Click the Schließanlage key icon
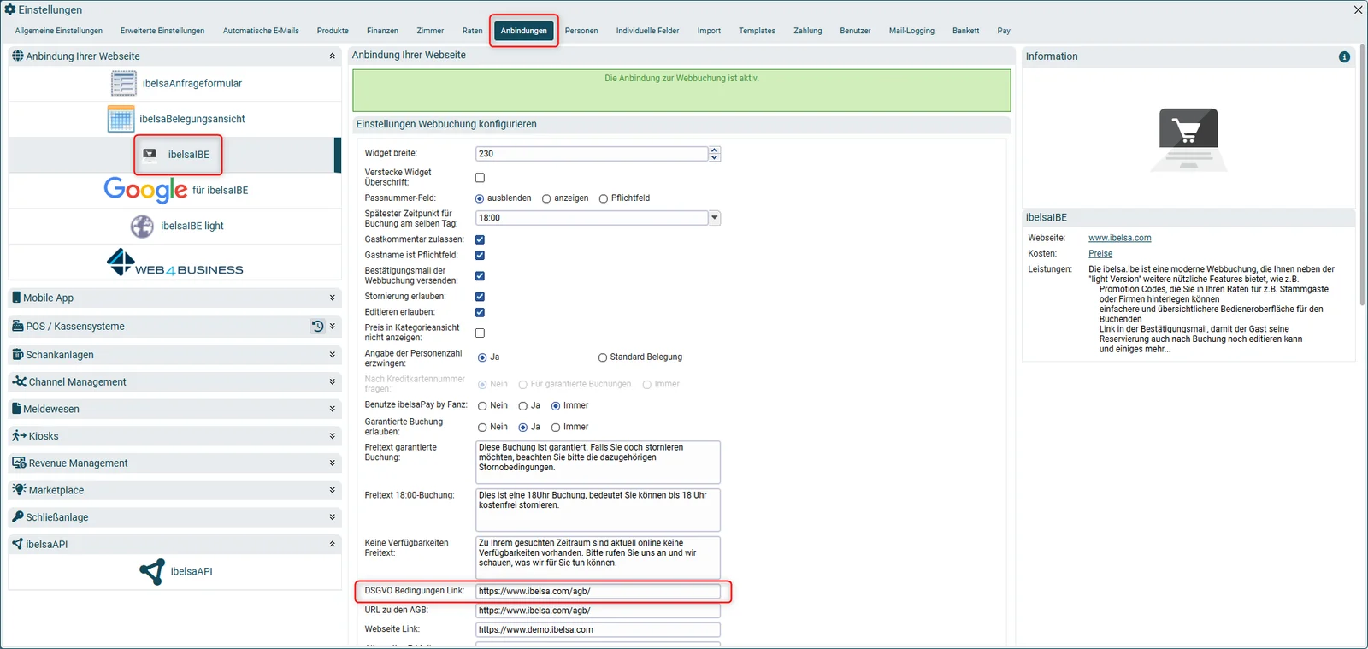Screen dimensions: 1368x649 [x=17, y=516]
